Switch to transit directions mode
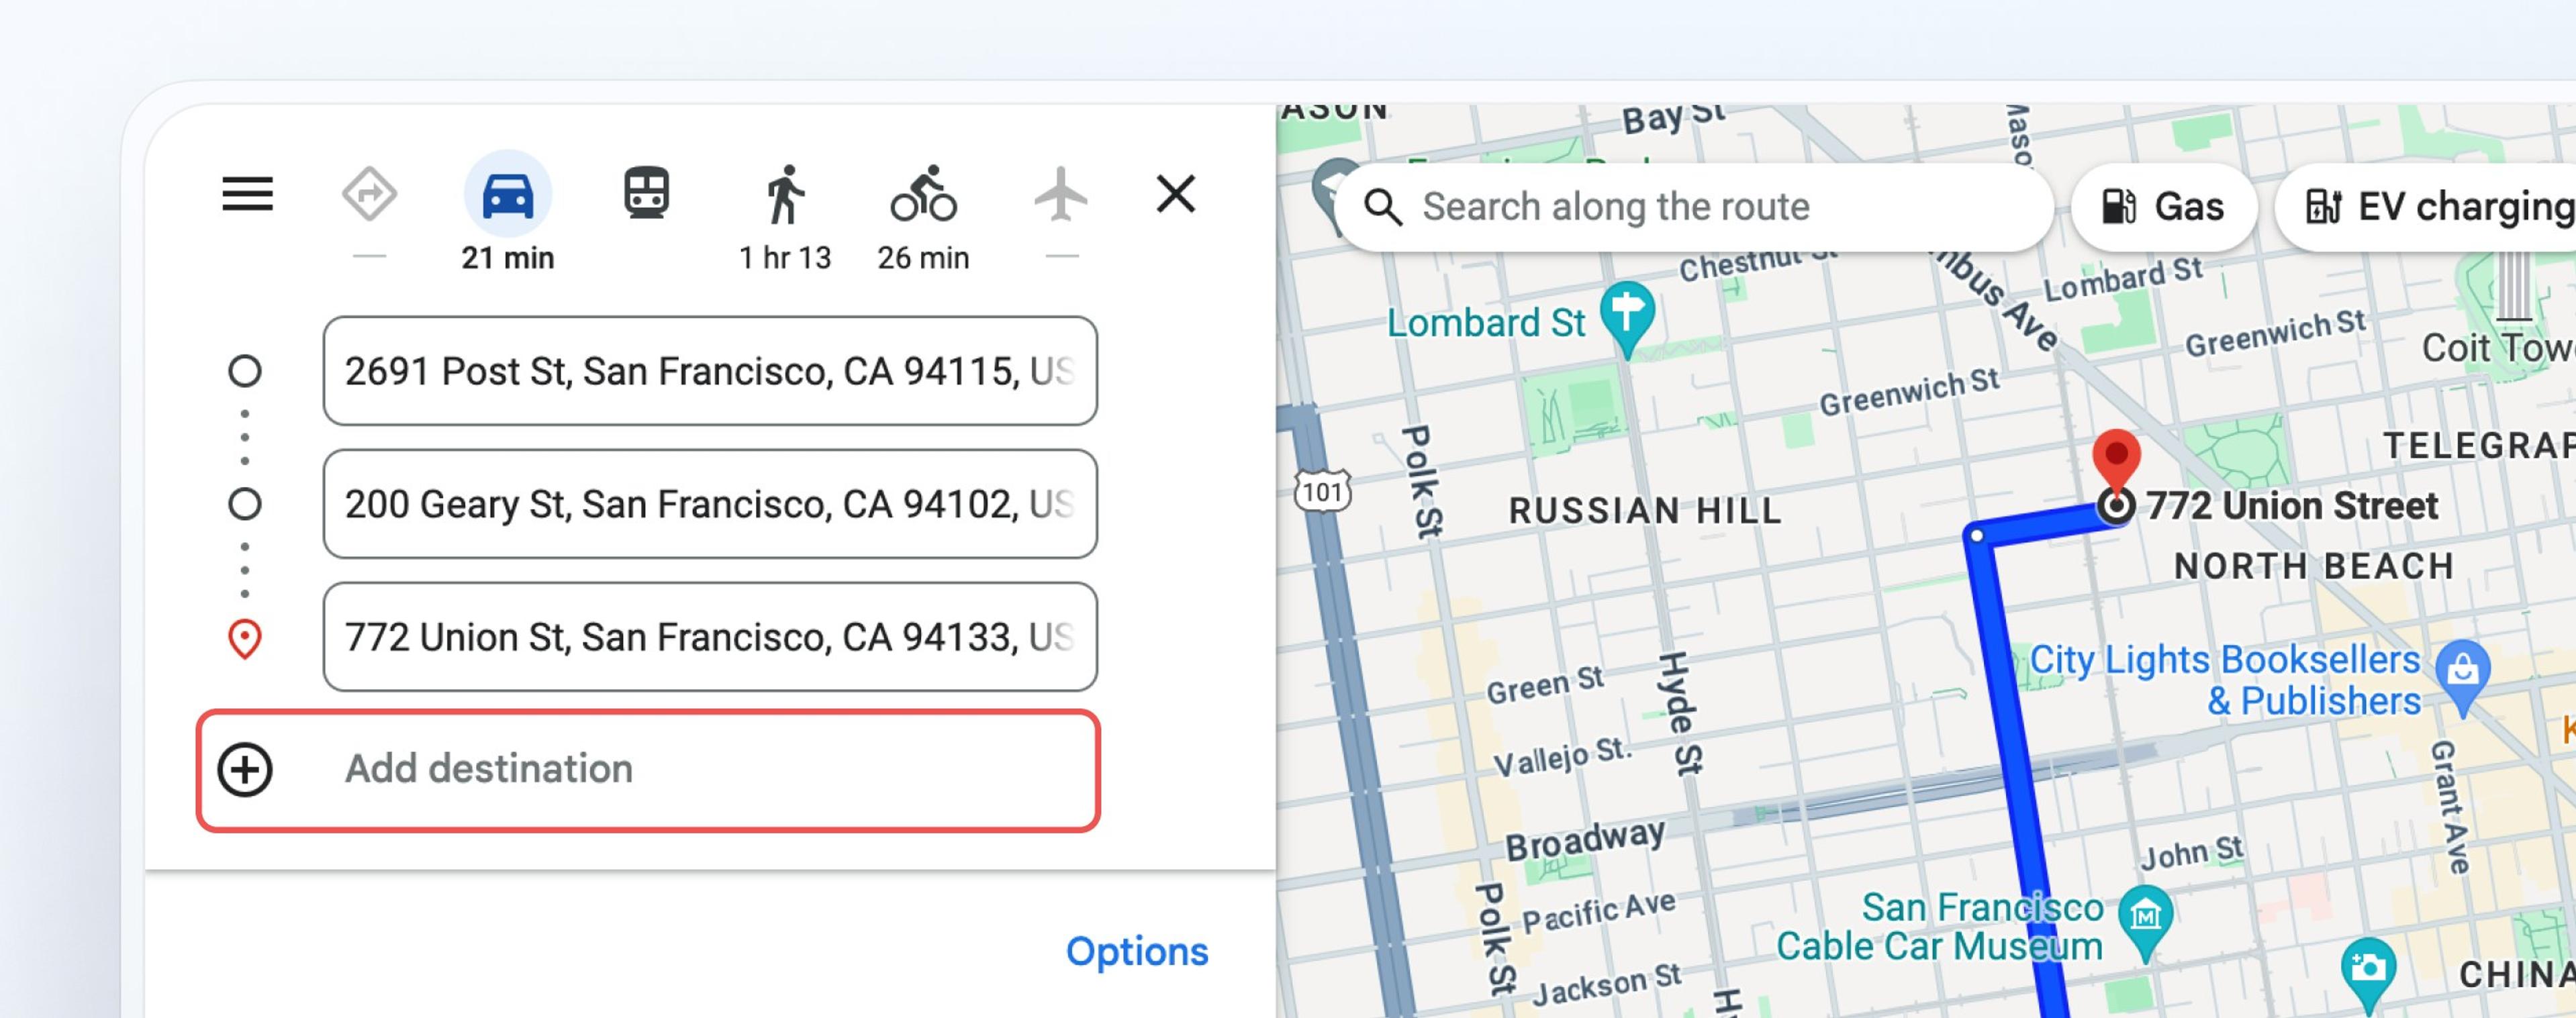Viewport: 2576px width, 1018px height. (x=646, y=193)
